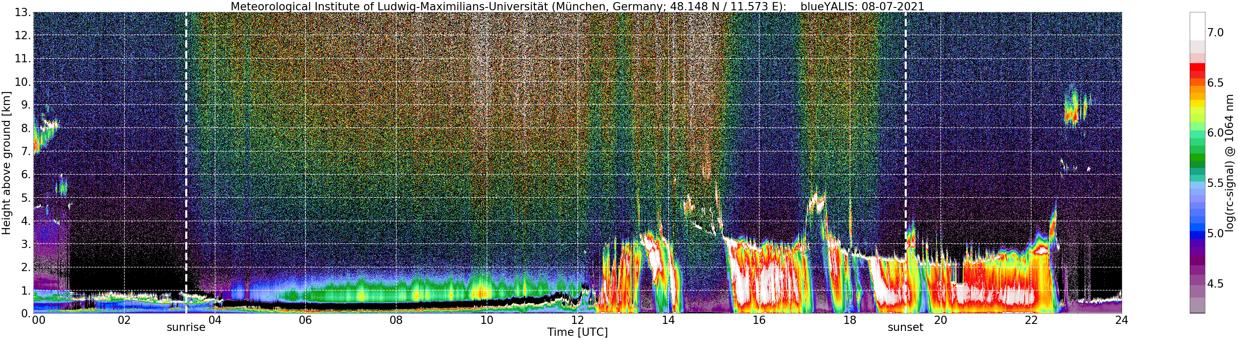Viewport: 1238px width, 340px height.
Task: Click the y-axis tick label '6.'
Action: pyautogui.click(x=26, y=175)
